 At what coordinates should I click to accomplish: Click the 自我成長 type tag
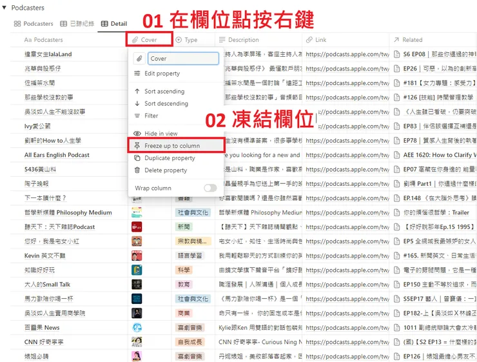(x=190, y=342)
